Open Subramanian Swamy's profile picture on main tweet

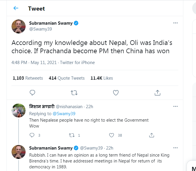tap(19, 26)
